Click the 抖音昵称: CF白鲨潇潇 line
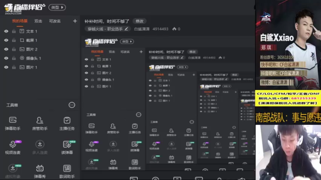Screen dimensions: 321x180 [x=283, y=74]
